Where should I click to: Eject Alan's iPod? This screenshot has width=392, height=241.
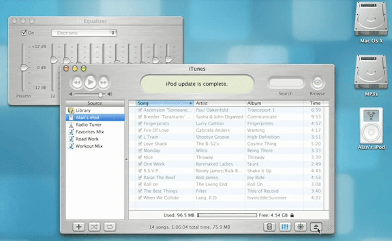pyautogui.click(x=316, y=227)
